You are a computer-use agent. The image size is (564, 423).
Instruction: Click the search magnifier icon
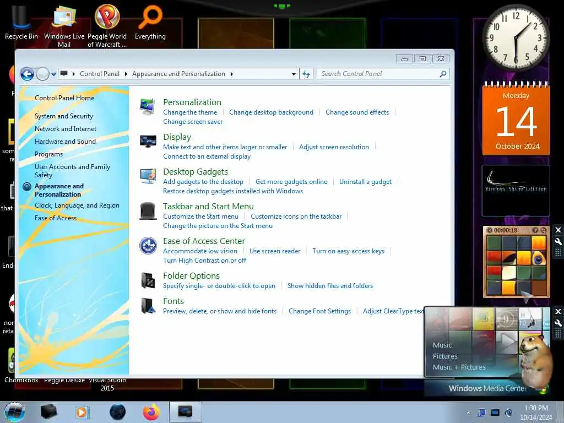[x=443, y=74]
